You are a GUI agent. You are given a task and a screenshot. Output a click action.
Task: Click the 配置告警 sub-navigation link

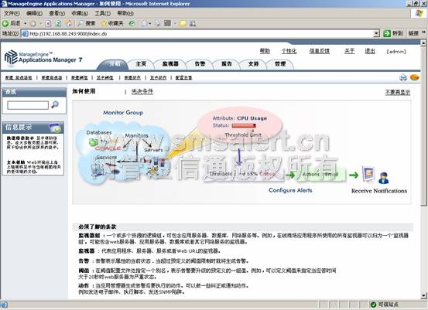click(183, 78)
